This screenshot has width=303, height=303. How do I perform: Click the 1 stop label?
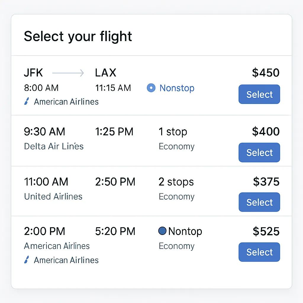click(x=173, y=132)
